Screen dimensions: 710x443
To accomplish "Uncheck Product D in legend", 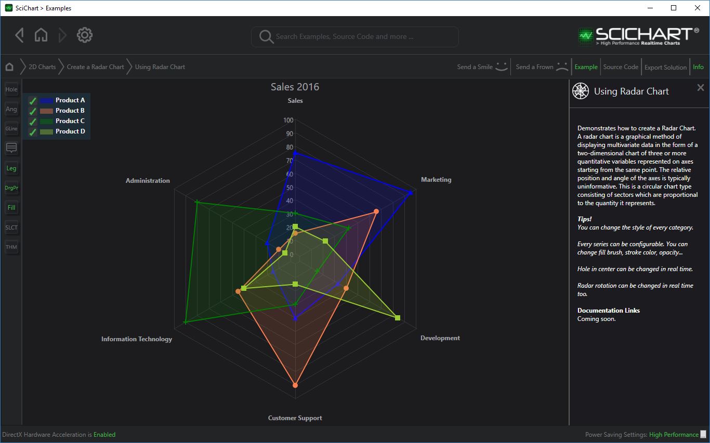I will [33, 132].
